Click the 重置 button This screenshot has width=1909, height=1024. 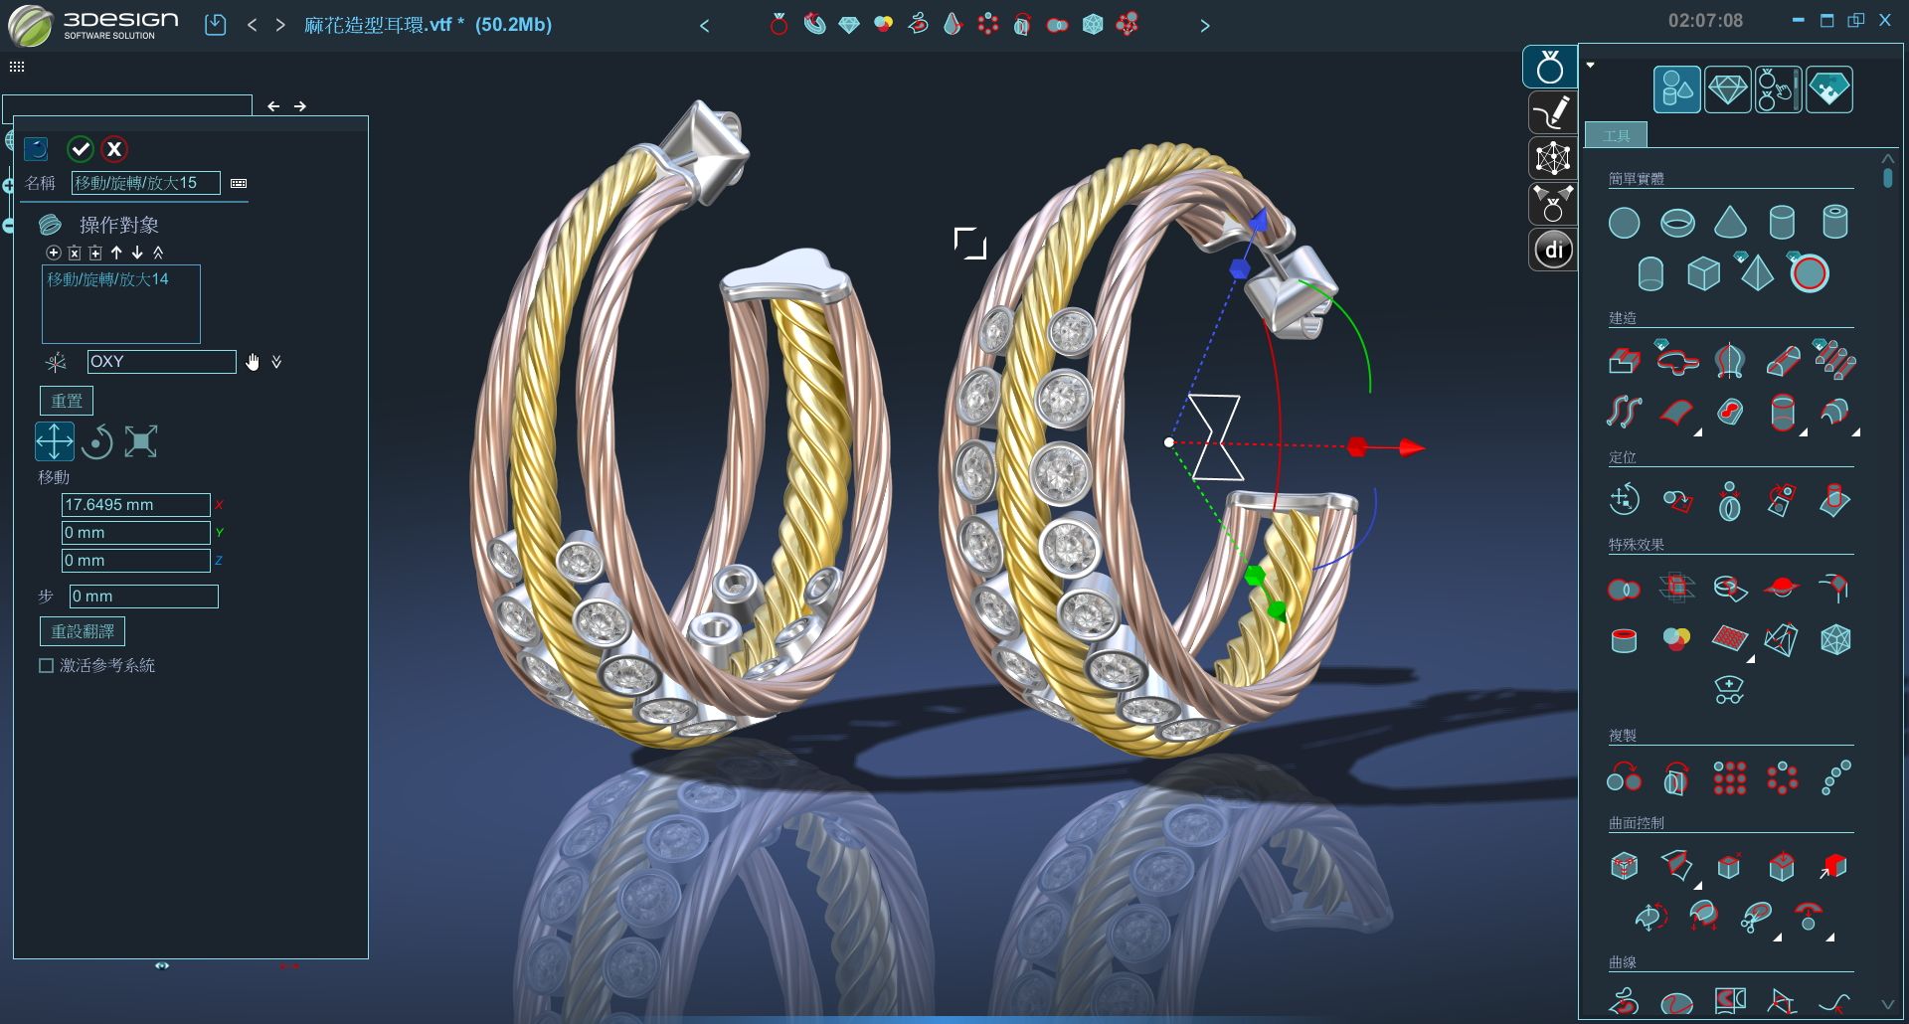point(67,401)
